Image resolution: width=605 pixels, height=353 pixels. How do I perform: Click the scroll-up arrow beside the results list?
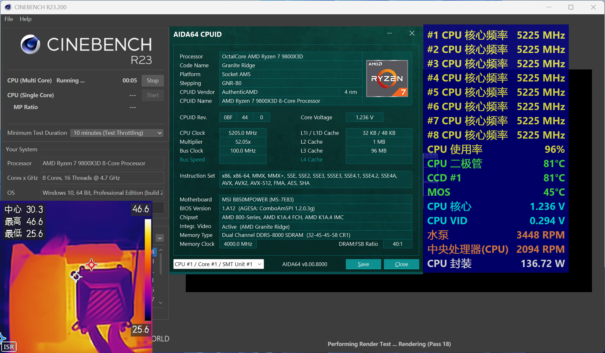coord(161,250)
